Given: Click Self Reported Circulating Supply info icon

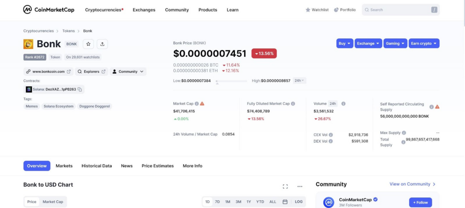Looking at the screenshot, I should tap(431, 107).
